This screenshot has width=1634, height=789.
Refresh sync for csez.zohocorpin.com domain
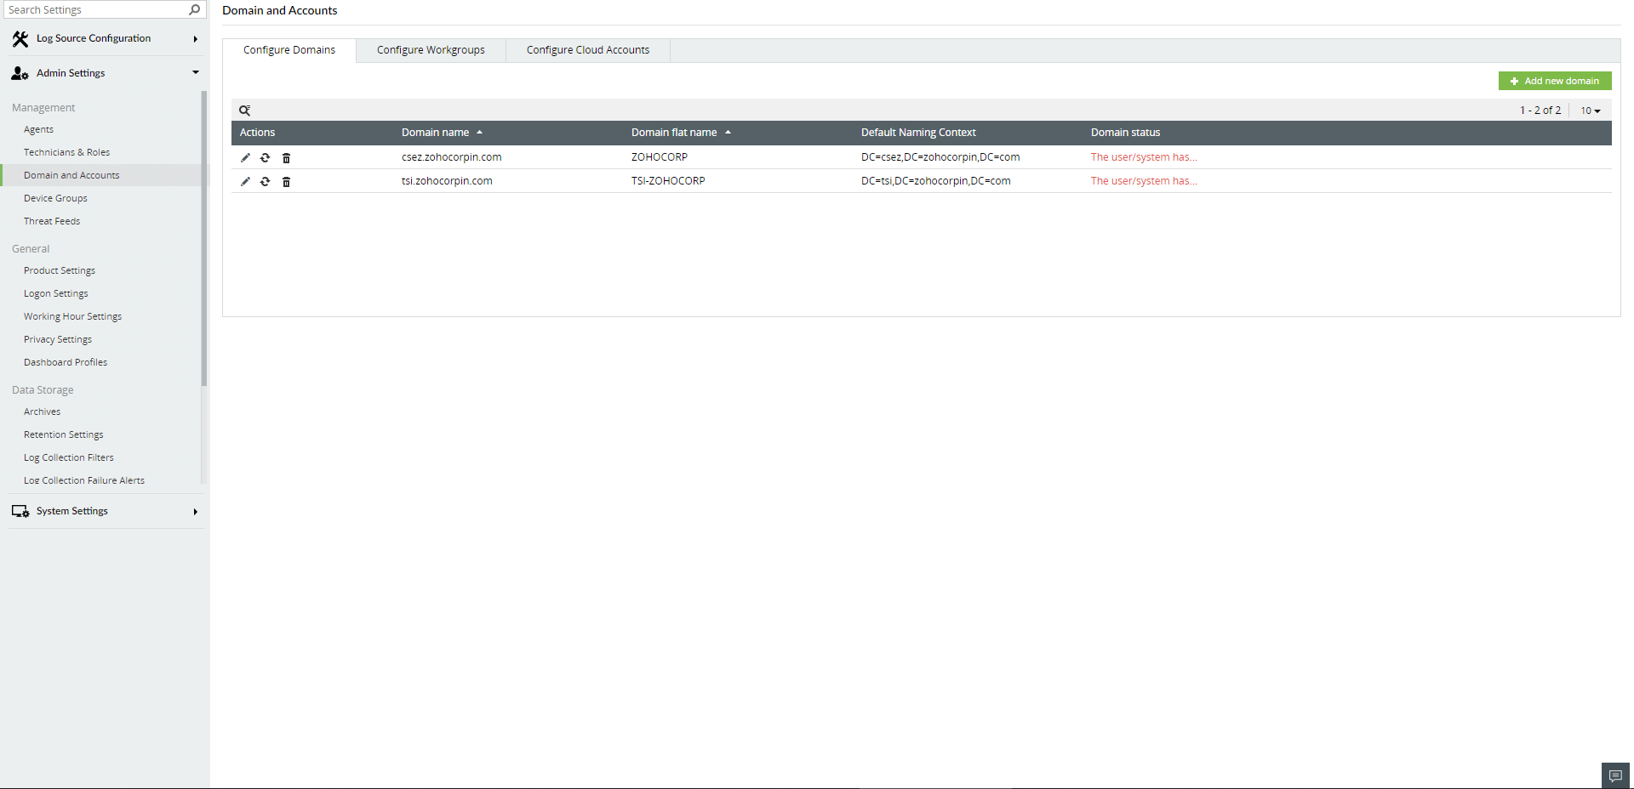[x=266, y=157]
